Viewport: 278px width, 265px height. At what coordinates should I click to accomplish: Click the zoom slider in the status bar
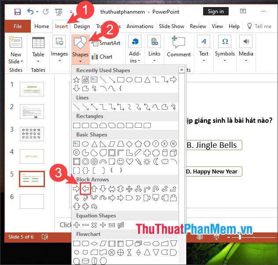(239, 237)
